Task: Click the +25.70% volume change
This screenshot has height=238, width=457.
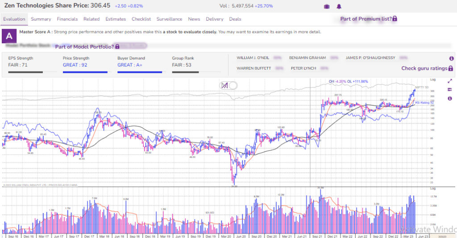Action: coord(264,6)
